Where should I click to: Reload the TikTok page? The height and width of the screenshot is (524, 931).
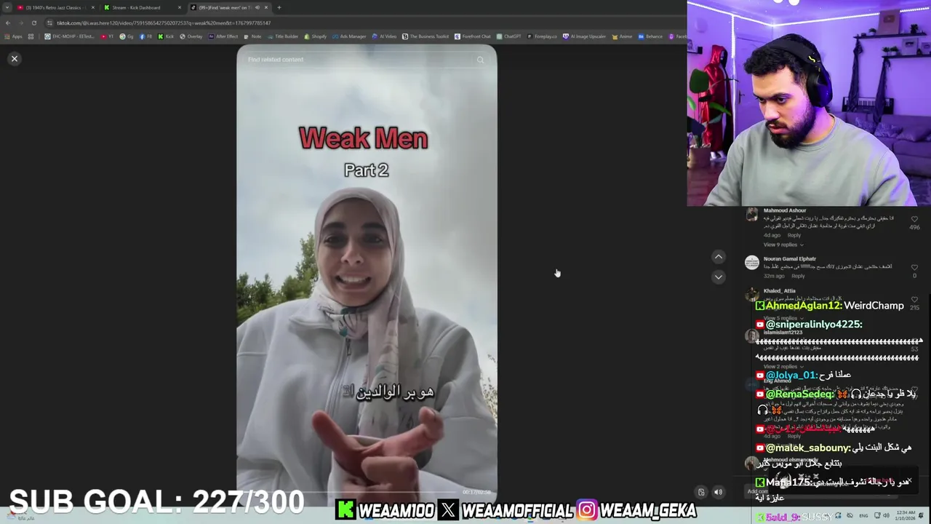(x=33, y=23)
